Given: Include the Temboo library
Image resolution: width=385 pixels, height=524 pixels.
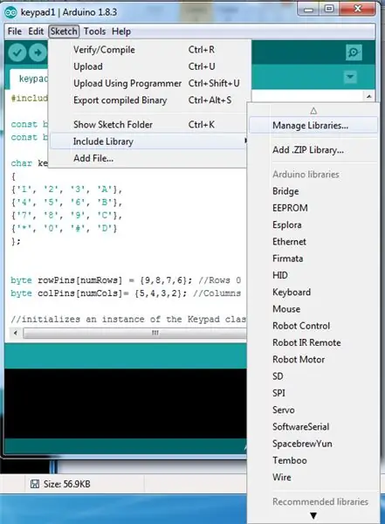Looking at the screenshot, I should (313, 460).
